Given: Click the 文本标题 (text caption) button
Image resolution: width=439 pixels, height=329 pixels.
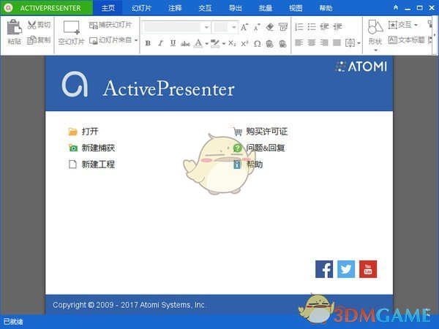Looking at the screenshot, I should pos(407,40).
